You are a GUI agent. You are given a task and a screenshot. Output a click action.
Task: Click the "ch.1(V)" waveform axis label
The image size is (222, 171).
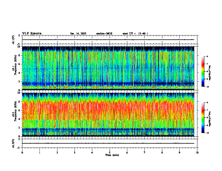pos(13,40)
